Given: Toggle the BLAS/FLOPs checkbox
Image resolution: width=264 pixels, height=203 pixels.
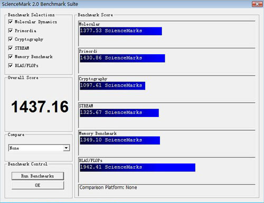Looking at the screenshot, I should [x=11, y=65].
